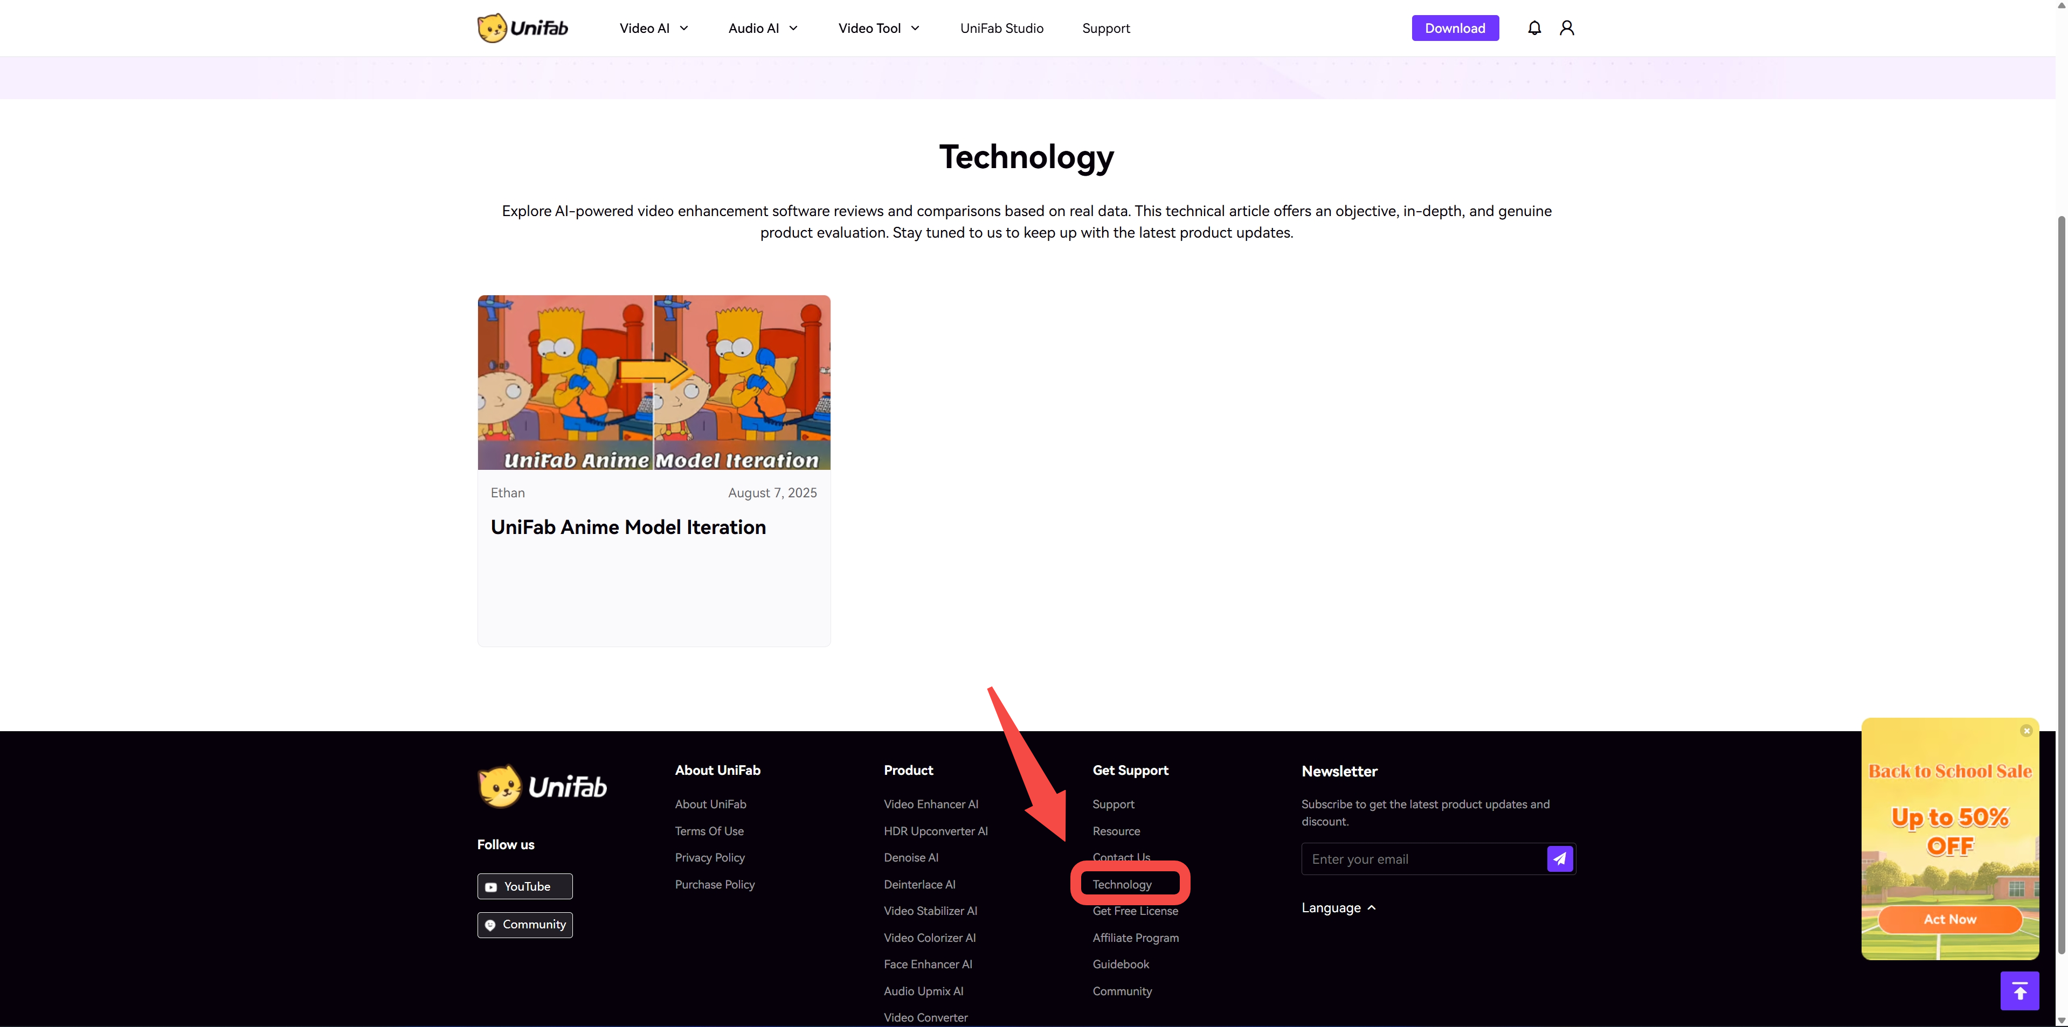Open the Get Free License link
Image resolution: width=2068 pixels, height=1027 pixels.
coord(1135,912)
